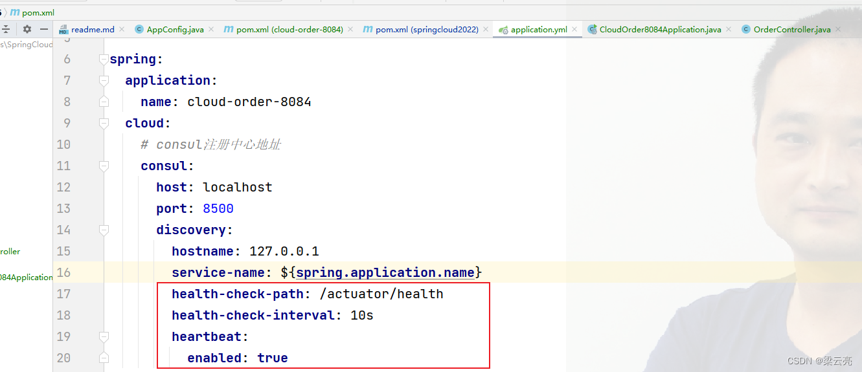Collapse the heartbeat: block at line 19
Screen dimensions: 862x372
click(104, 336)
